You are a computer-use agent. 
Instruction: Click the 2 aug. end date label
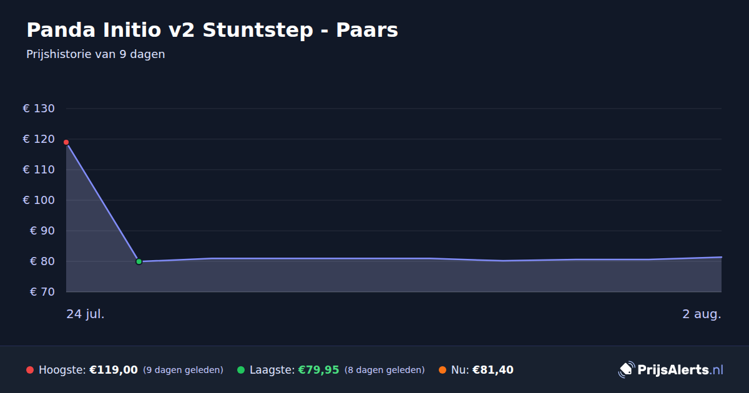tap(702, 314)
